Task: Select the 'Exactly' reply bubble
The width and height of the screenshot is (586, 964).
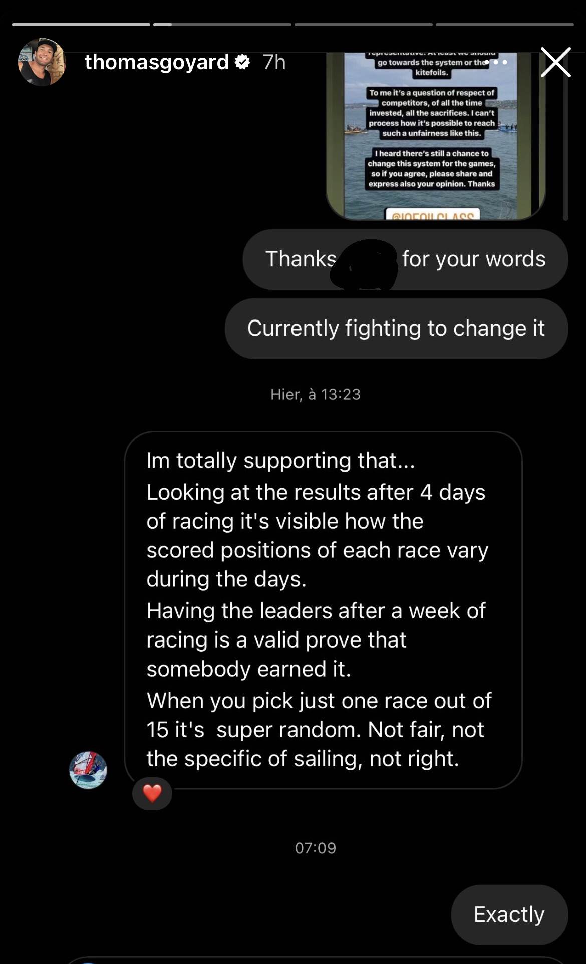Action: [509, 915]
